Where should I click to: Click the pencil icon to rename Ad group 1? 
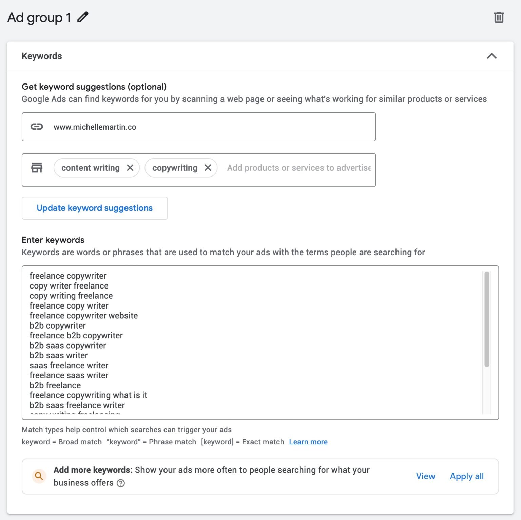click(x=82, y=16)
